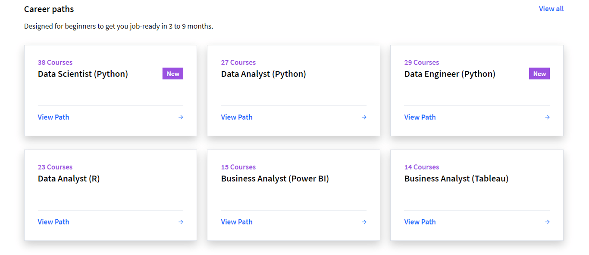This screenshot has width=589, height=255.
Task: Select the Data Engineer (Python) title
Action: (x=450, y=74)
